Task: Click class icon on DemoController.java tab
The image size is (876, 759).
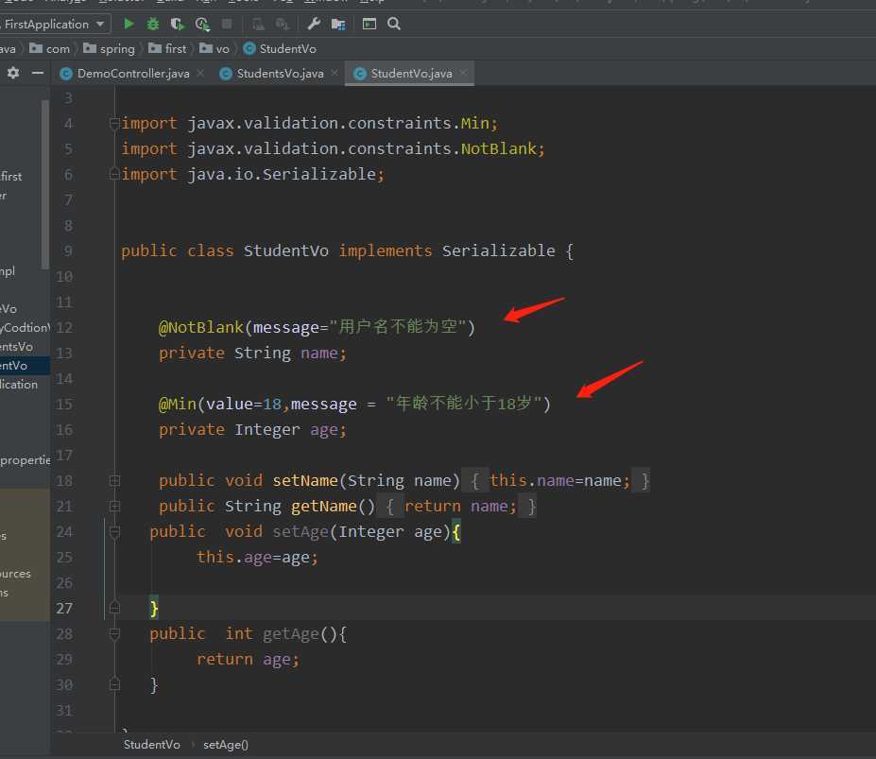Action: point(66,73)
